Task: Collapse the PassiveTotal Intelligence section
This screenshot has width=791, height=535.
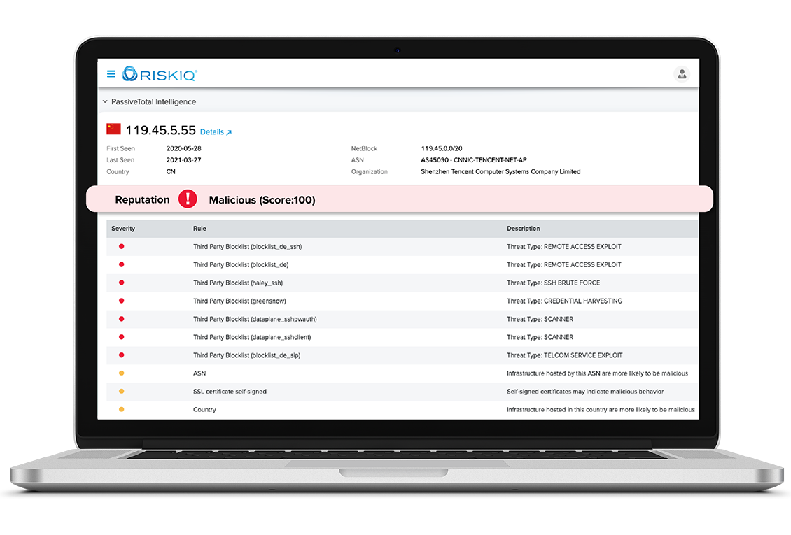Action: 105,102
